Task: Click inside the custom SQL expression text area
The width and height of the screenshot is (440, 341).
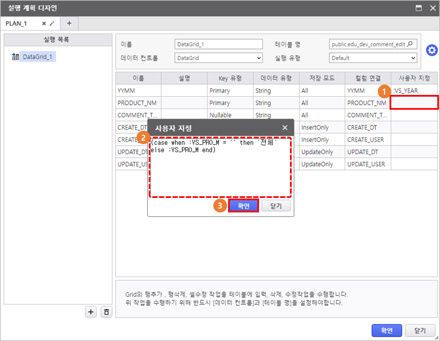Action: 220,167
